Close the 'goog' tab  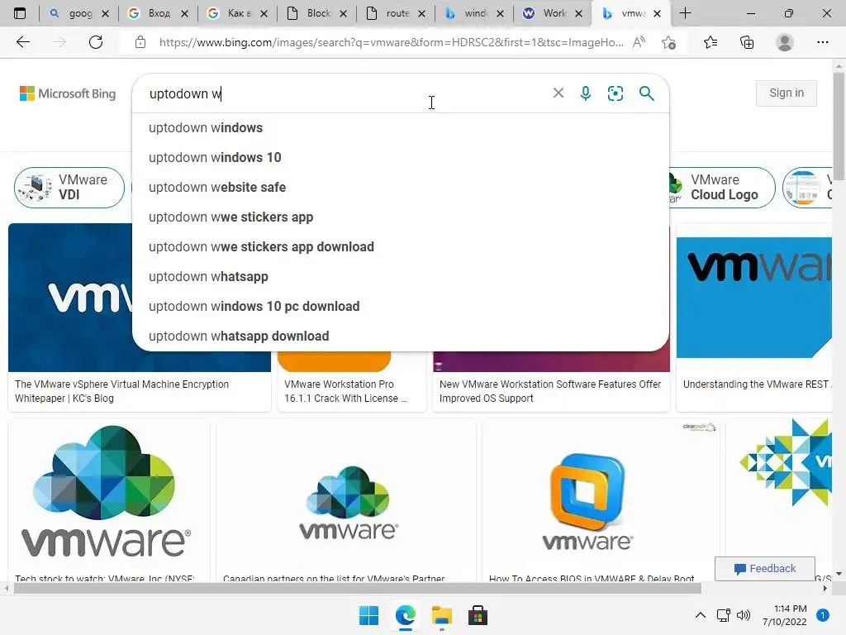click(x=105, y=13)
